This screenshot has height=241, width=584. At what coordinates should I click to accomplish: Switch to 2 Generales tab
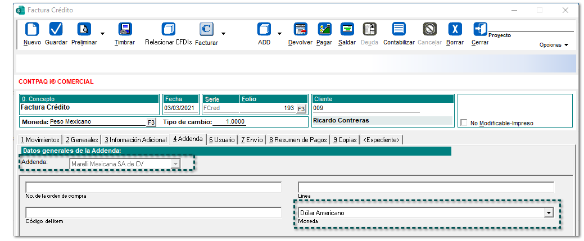coord(82,140)
